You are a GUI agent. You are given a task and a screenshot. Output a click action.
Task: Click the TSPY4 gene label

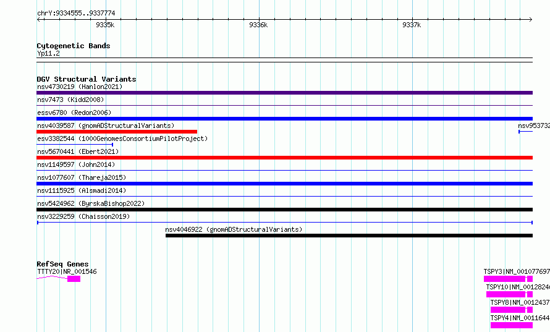(520, 318)
